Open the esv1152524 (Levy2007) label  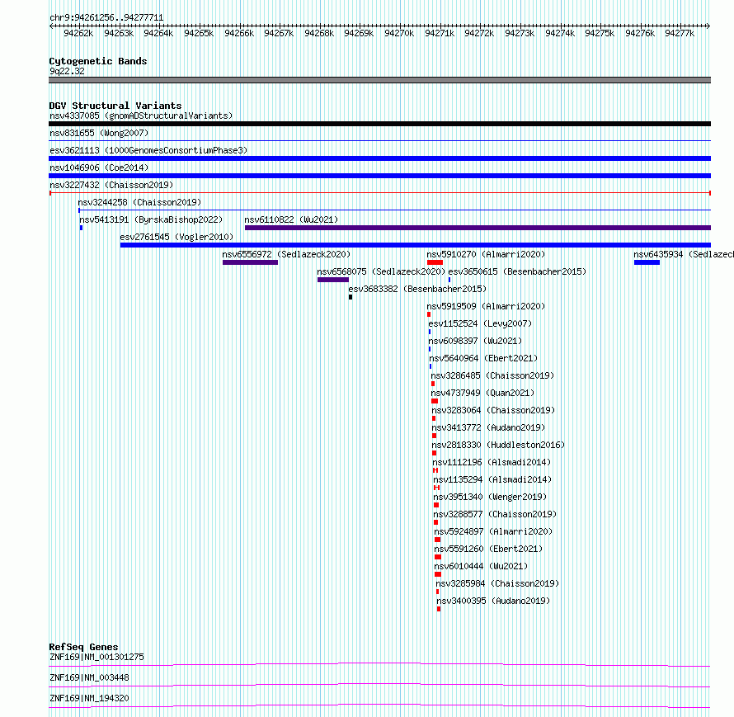pos(480,323)
